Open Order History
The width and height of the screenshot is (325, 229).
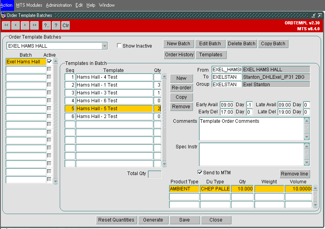pos(179,55)
